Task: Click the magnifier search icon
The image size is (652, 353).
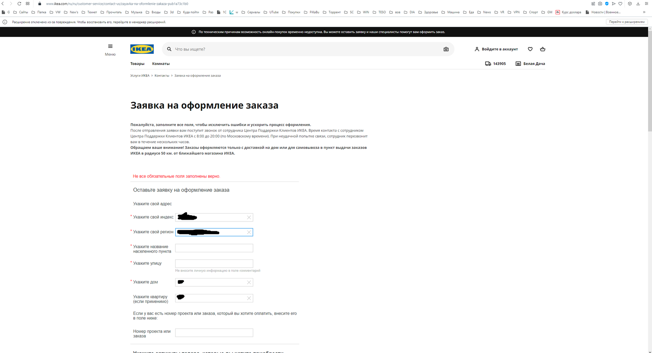Action: [x=169, y=49]
